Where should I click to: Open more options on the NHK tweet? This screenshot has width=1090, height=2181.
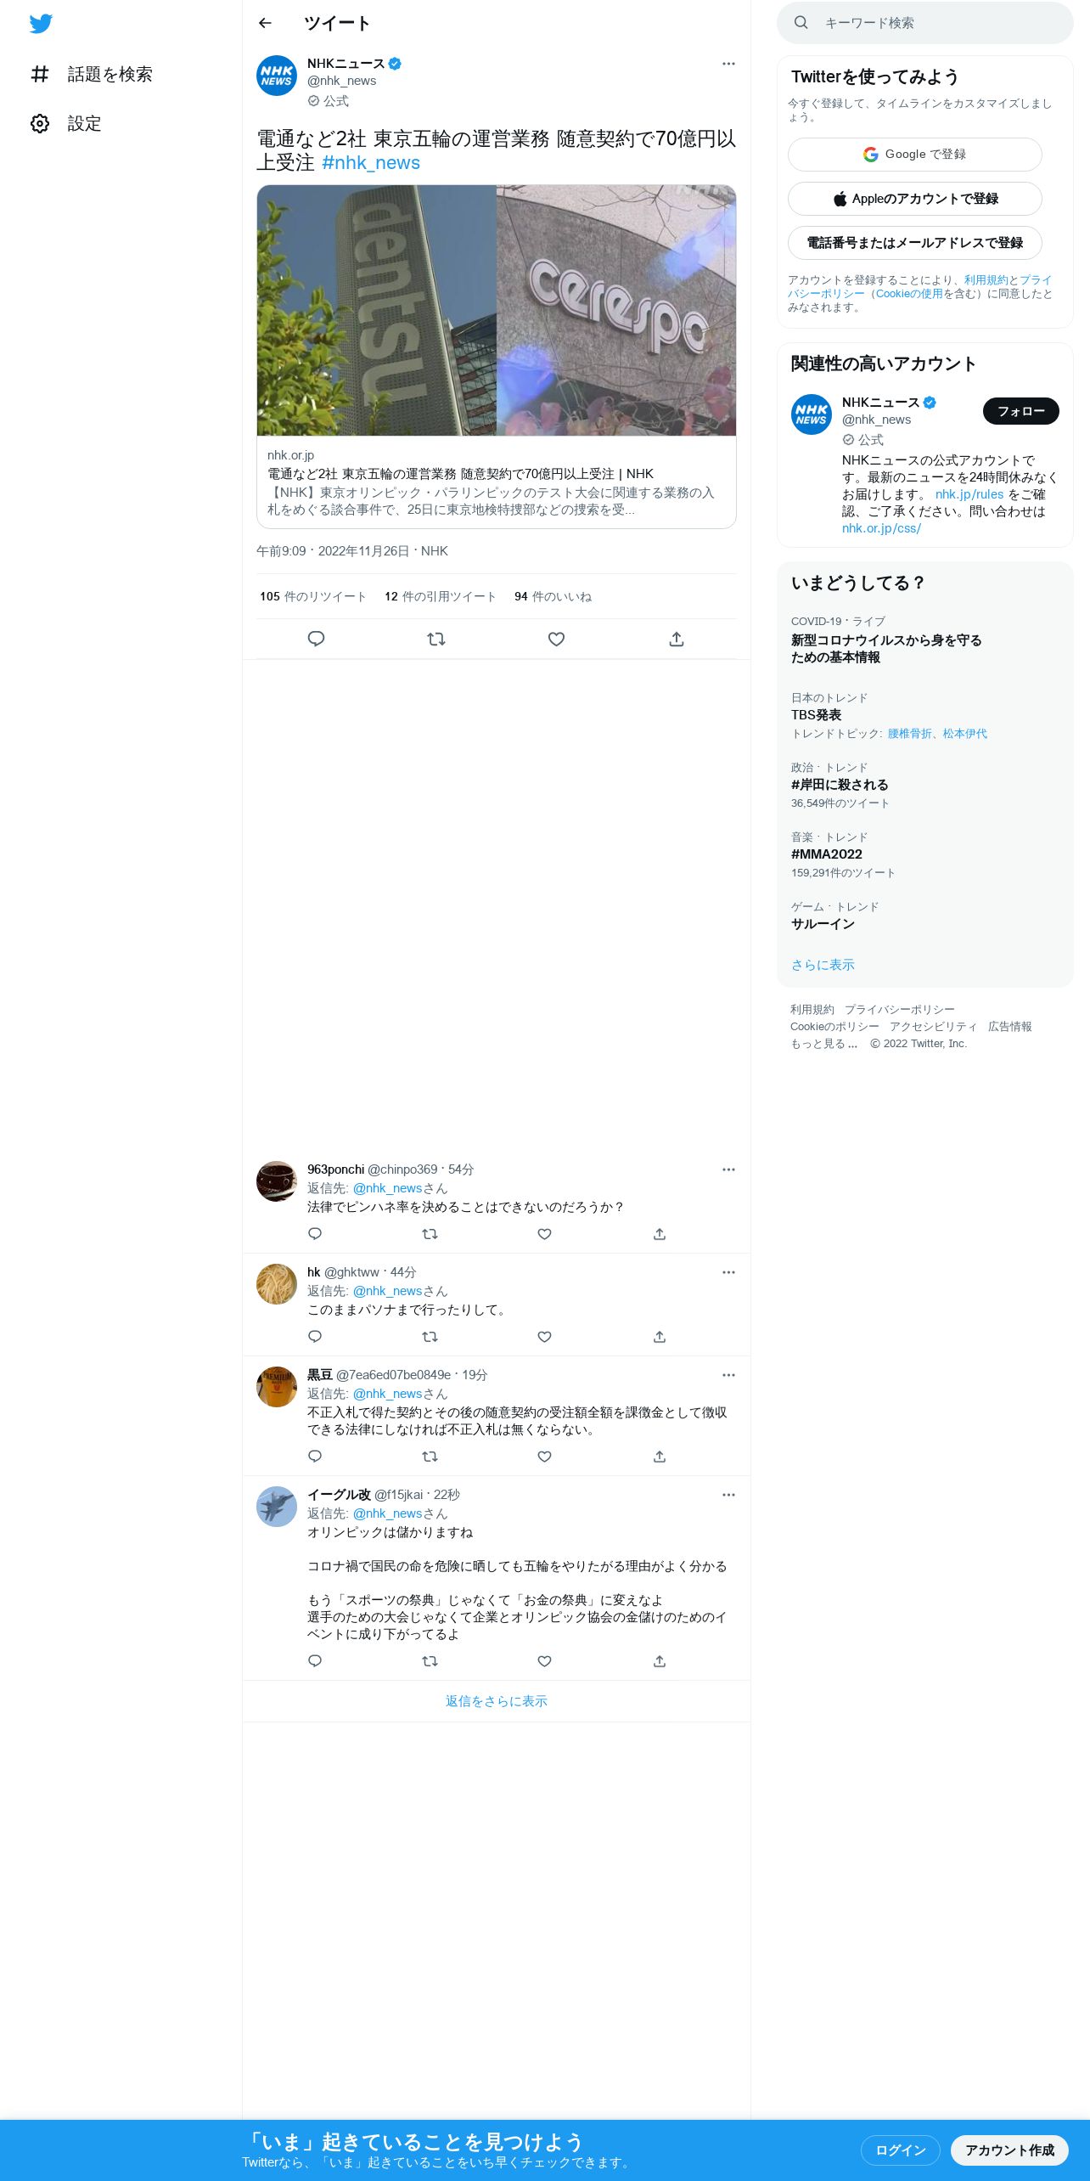pos(728,64)
